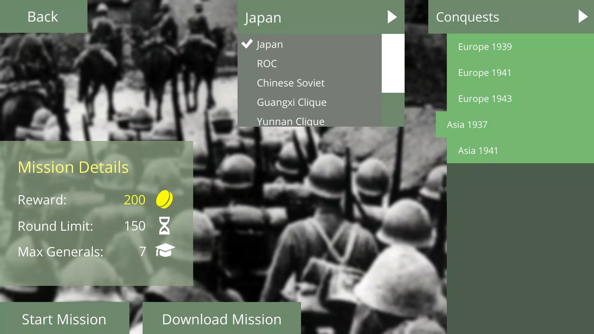The width and height of the screenshot is (594, 334).
Task: Click the white country list scrollbar thumb
Action: (x=393, y=63)
